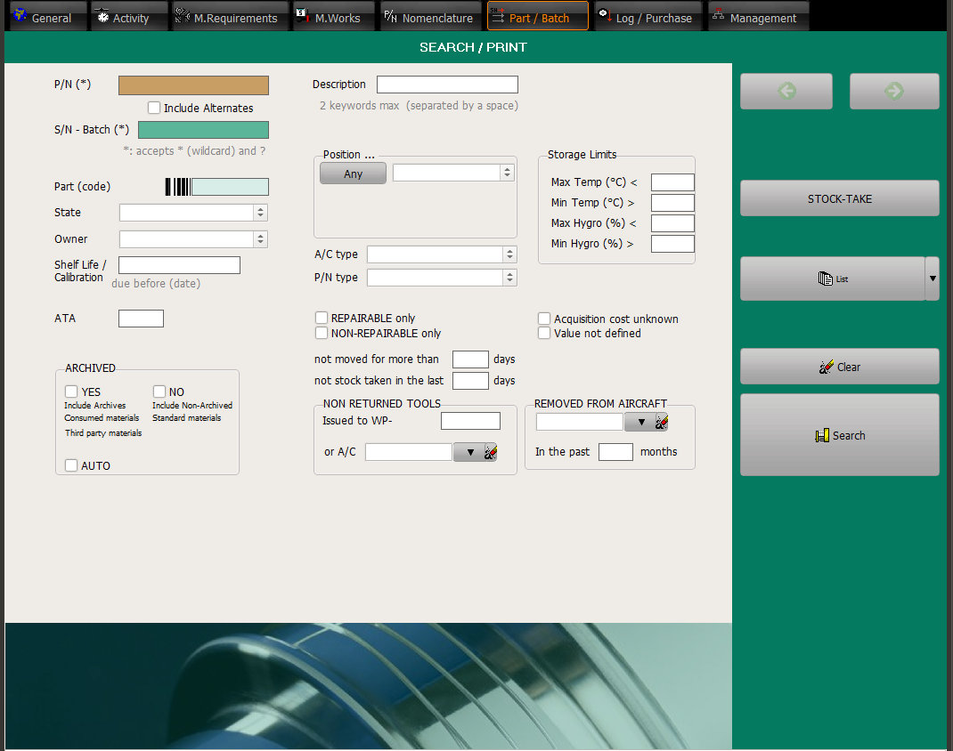953x751 pixels.
Task: Click the ATA input field
Action: 141,319
